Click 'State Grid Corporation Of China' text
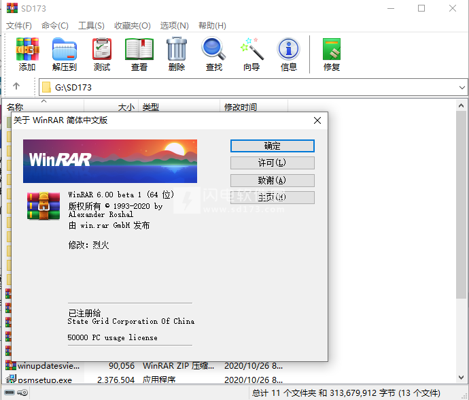The height and width of the screenshot is (400, 469). tap(131, 321)
